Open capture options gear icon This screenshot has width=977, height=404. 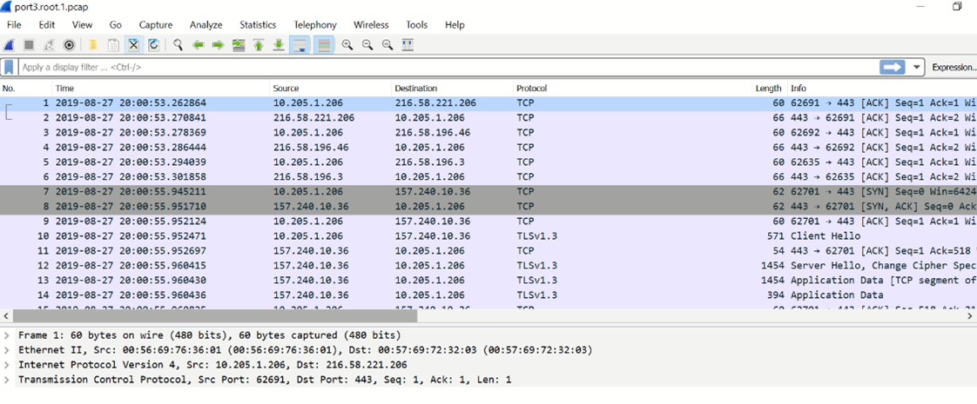pos(70,45)
